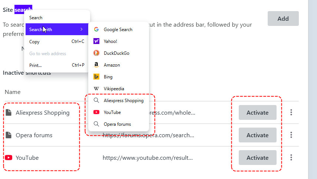Click magnifier icon beside Opera forums submenu entry
This screenshot has width=317, height=179.
(x=96, y=124)
